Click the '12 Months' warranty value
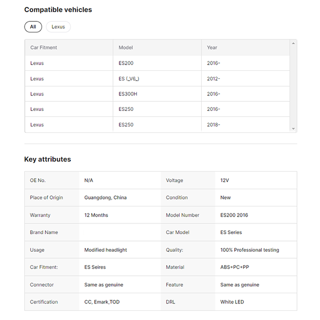Screen dimensions: 320x320 click(x=96, y=215)
